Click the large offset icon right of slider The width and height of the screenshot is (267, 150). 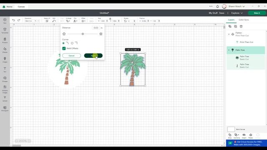pyautogui.click(x=101, y=34)
